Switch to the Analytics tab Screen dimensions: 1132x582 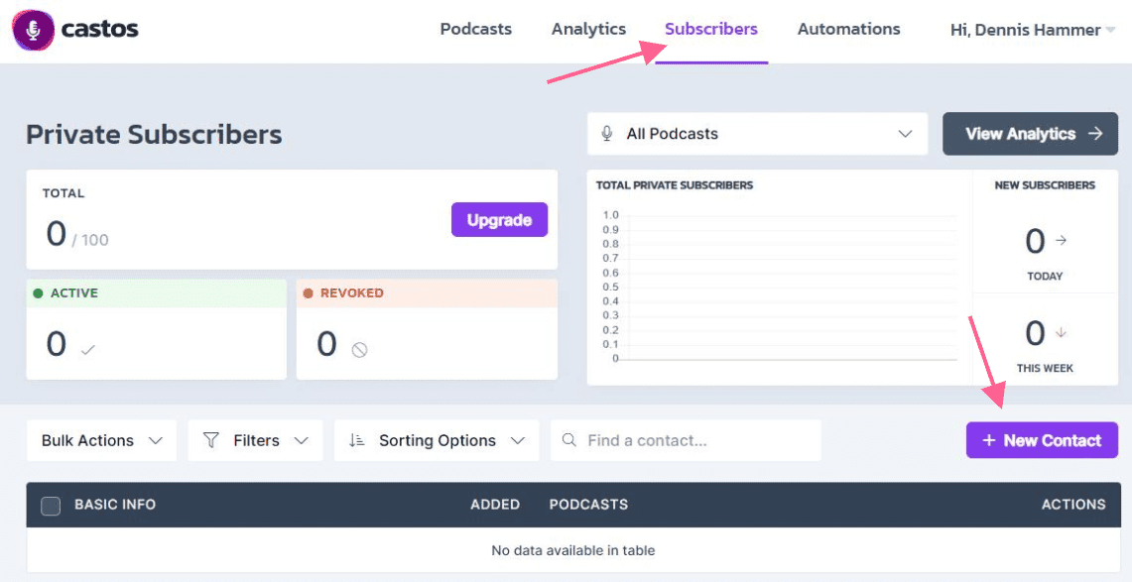click(x=588, y=30)
